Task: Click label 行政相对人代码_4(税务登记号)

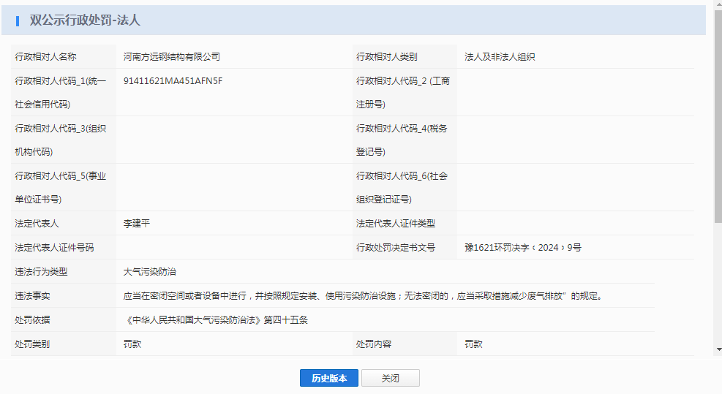Action: tap(402, 140)
